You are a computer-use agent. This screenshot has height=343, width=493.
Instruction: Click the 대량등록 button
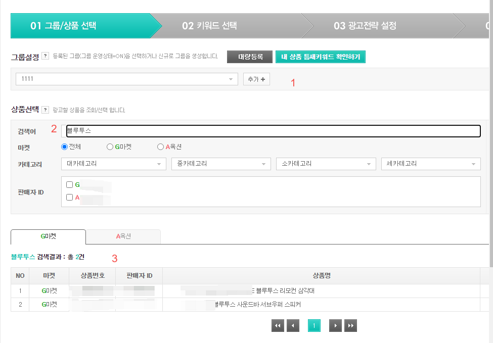pyautogui.click(x=250, y=57)
